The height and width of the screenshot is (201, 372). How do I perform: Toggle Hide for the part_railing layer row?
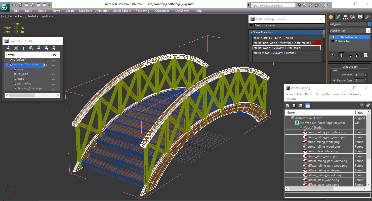pos(54,84)
